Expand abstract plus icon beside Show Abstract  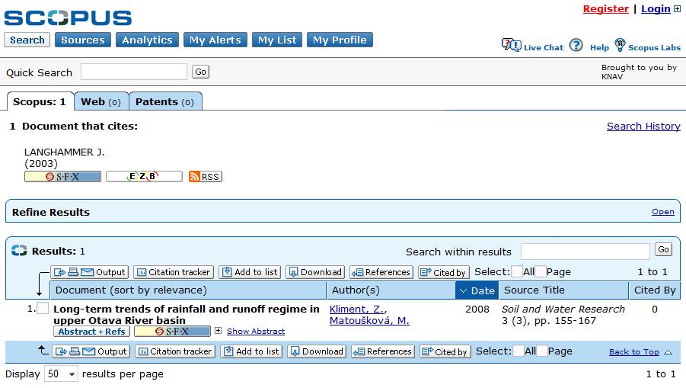coord(218,331)
